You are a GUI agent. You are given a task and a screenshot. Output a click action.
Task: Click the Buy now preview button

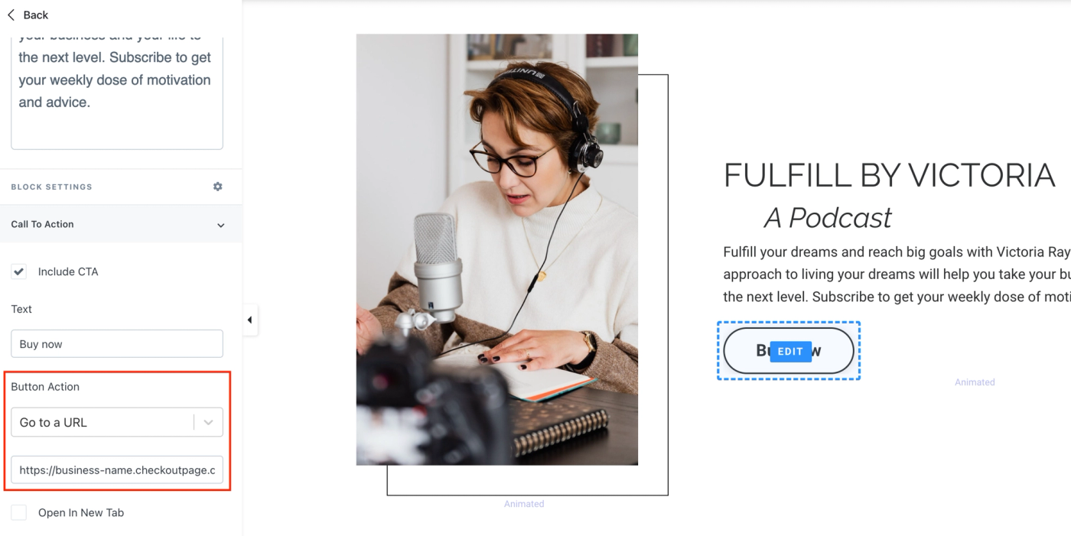click(789, 351)
